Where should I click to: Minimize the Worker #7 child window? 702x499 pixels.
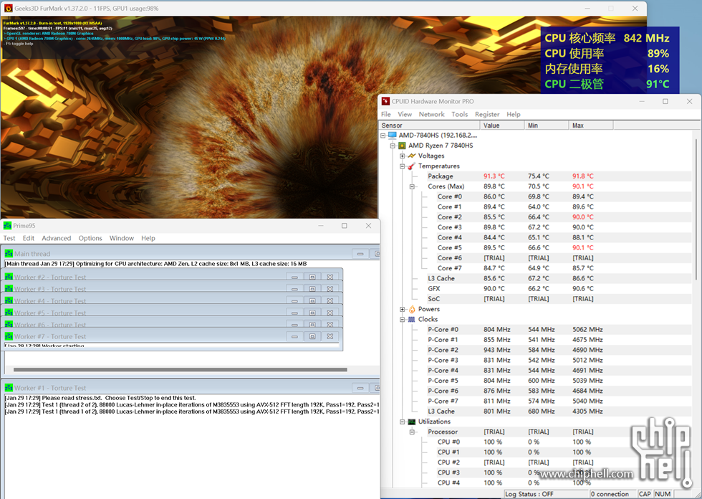294,336
